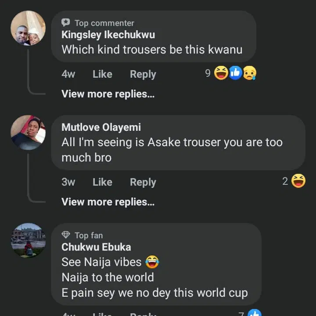Open Chukwu Ebuka's profile picture
Screen dimensions: 316x316
(x=28, y=240)
